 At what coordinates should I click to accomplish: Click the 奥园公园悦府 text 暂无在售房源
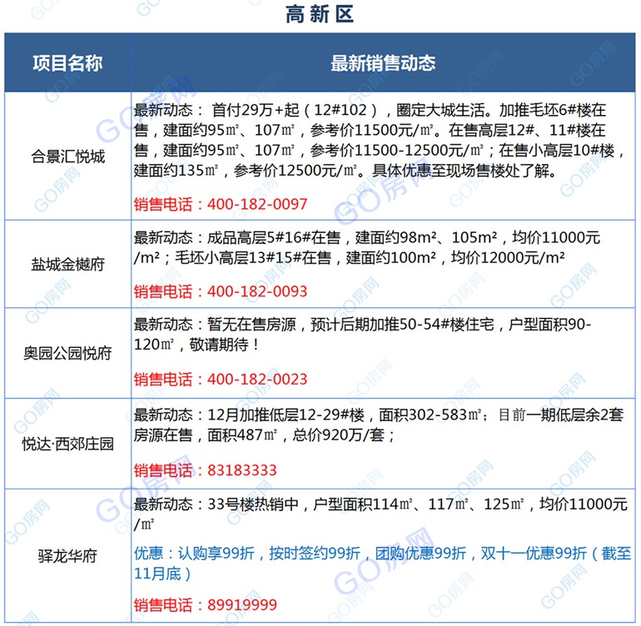(x=251, y=325)
